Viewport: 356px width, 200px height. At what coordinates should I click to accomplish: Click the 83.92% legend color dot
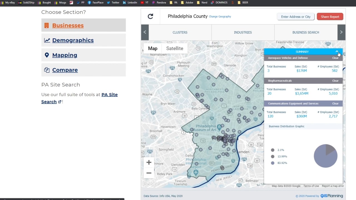click(x=273, y=163)
